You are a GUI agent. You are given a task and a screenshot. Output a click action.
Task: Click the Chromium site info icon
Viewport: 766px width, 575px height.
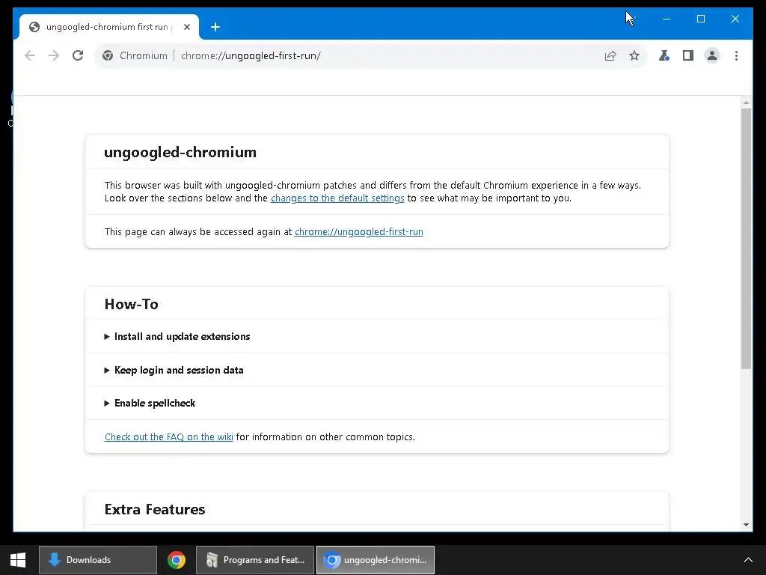pos(108,55)
